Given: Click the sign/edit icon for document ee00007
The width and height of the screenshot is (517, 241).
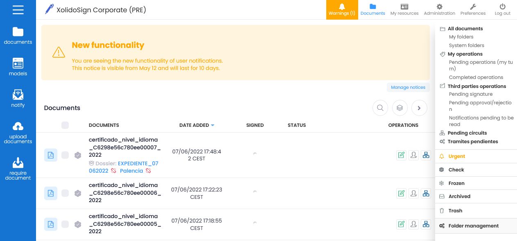Looking at the screenshot, I should pyautogui.click(x=402, y=155).
